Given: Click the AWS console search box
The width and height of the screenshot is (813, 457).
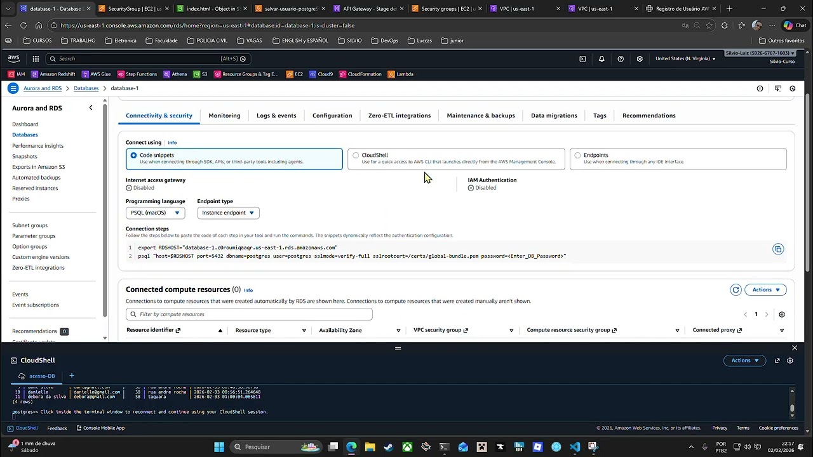Looking at the screenshot, I should [x=147, y=58].
